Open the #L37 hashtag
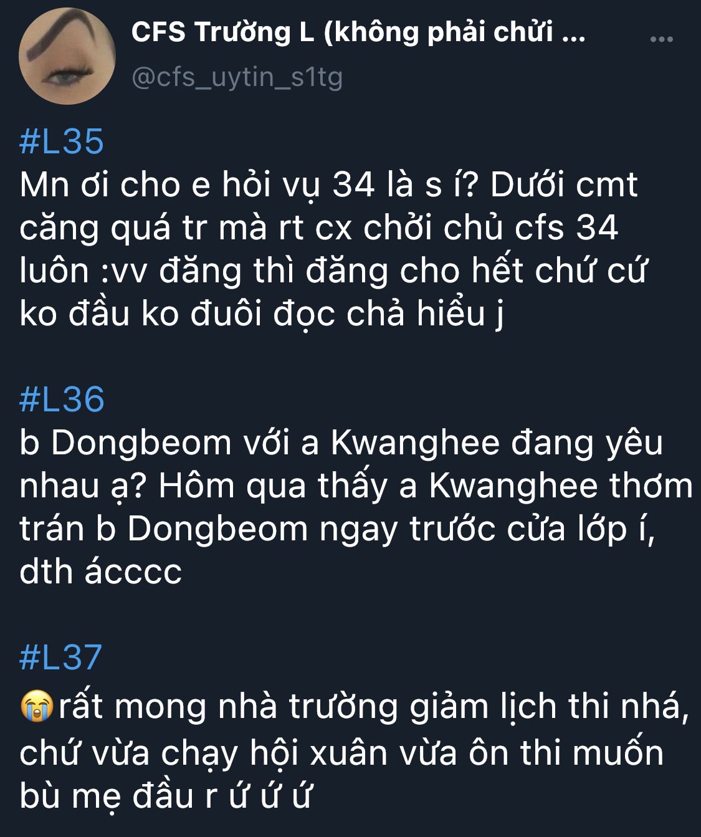This screenshot has width=701, height=837. coord(60,657)
